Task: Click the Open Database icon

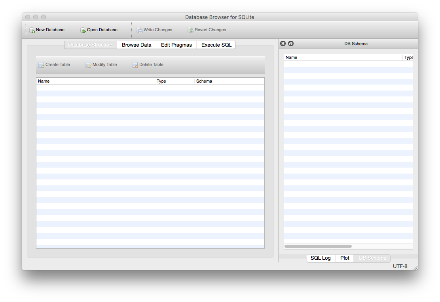Action: click(x=83, y=30)
